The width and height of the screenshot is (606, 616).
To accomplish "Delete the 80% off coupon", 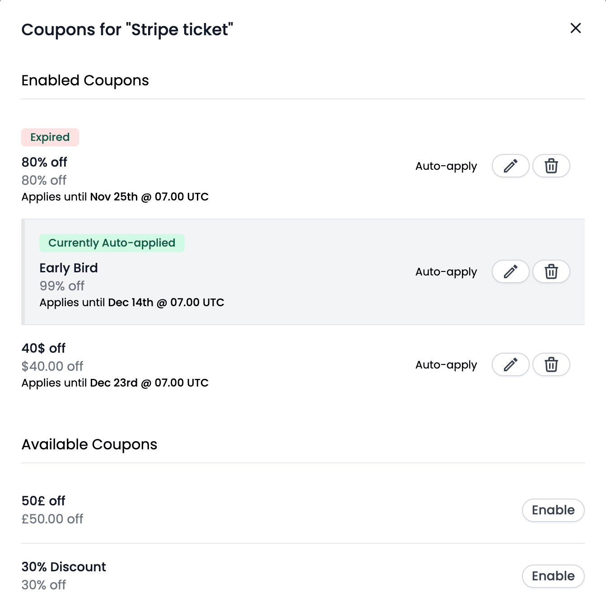I will [551, 166].
